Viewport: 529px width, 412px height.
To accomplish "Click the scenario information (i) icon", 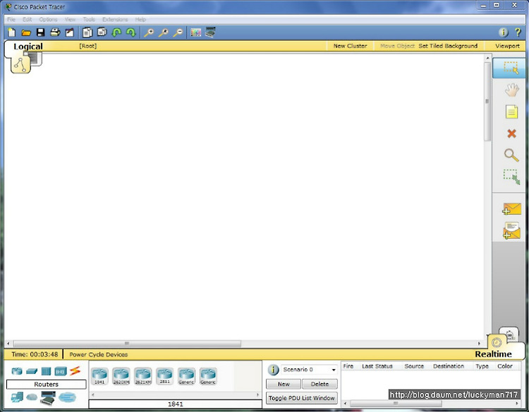I will (x=273, y=370).
